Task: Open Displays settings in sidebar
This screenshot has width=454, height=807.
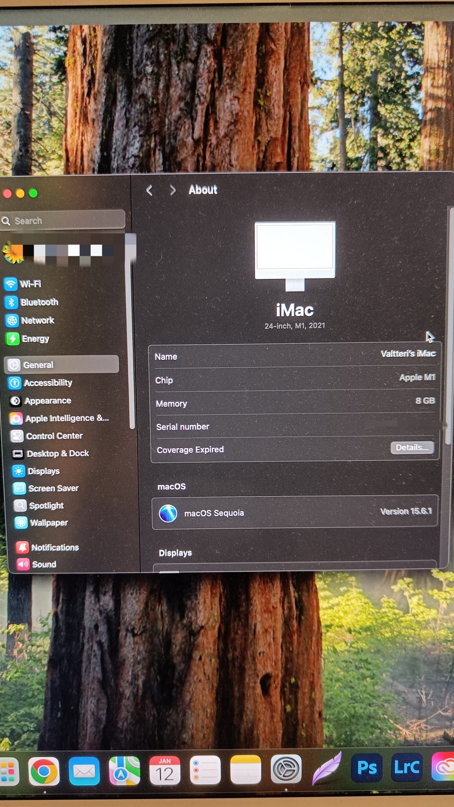Action: [x=36, y=471]
